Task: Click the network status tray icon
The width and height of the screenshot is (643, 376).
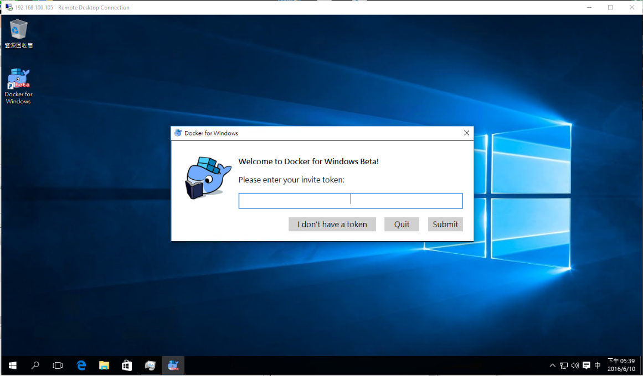Action: point(564,365)
